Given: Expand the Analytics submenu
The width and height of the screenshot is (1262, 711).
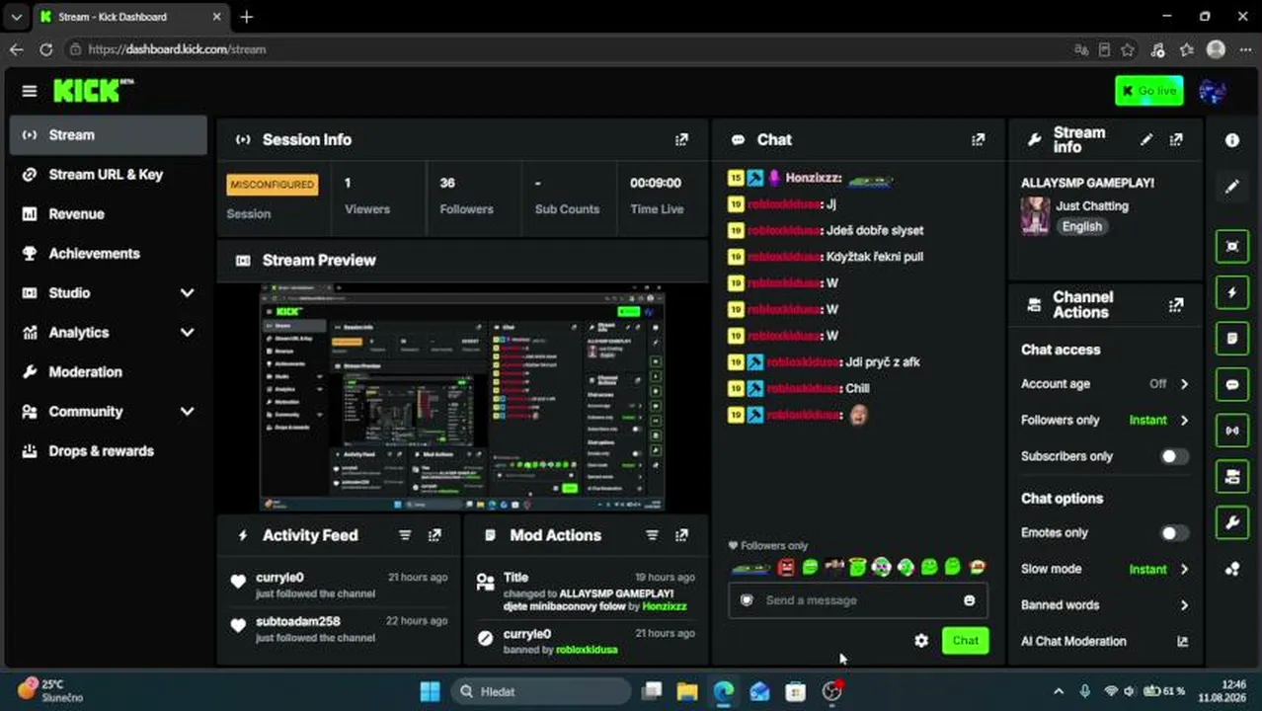Looking at the screenshot, I should [x=188, y=333].
